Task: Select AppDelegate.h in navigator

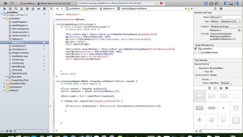Action: click(x=19, y=22)
